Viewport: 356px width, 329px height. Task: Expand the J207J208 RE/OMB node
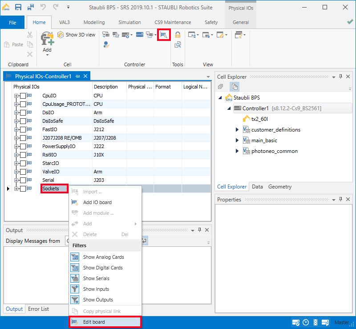[x=16, y=138]
